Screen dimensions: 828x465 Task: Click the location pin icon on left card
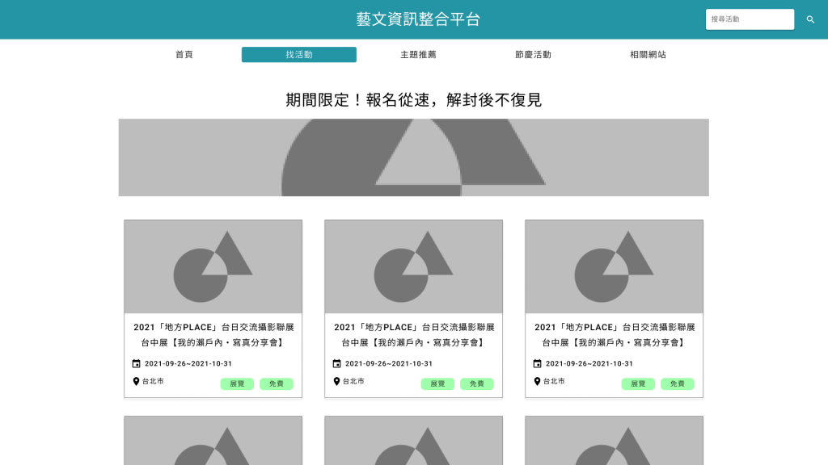click(136, 381)
